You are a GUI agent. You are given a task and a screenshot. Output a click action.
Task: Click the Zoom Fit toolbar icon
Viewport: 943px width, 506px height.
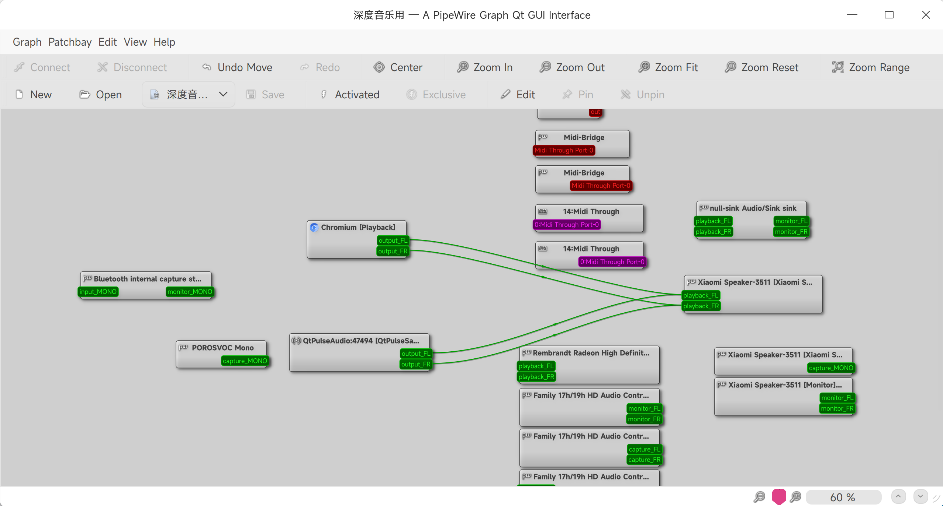[644, 67]
